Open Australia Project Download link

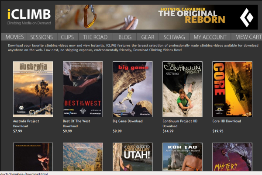(26, 123)
